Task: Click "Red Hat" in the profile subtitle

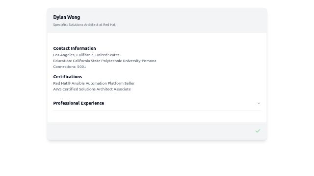Action: click(109, 25)
